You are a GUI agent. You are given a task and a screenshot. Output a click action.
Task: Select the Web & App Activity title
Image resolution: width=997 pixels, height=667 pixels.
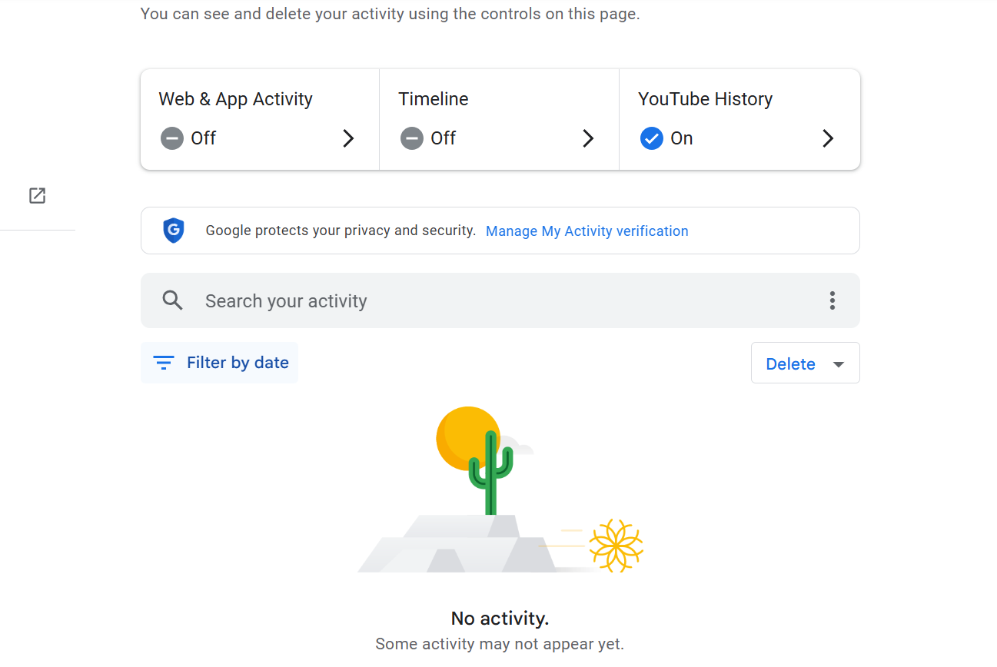[x=235, y=99]
